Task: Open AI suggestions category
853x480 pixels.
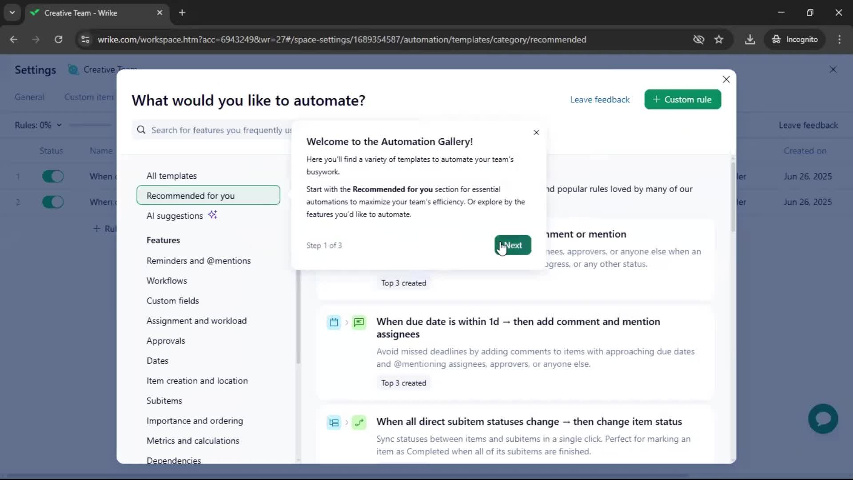Action: [175, 216]
